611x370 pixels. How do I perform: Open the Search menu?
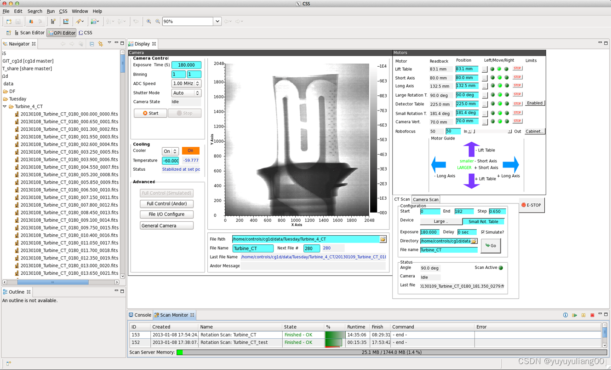(x=34, y=11)
